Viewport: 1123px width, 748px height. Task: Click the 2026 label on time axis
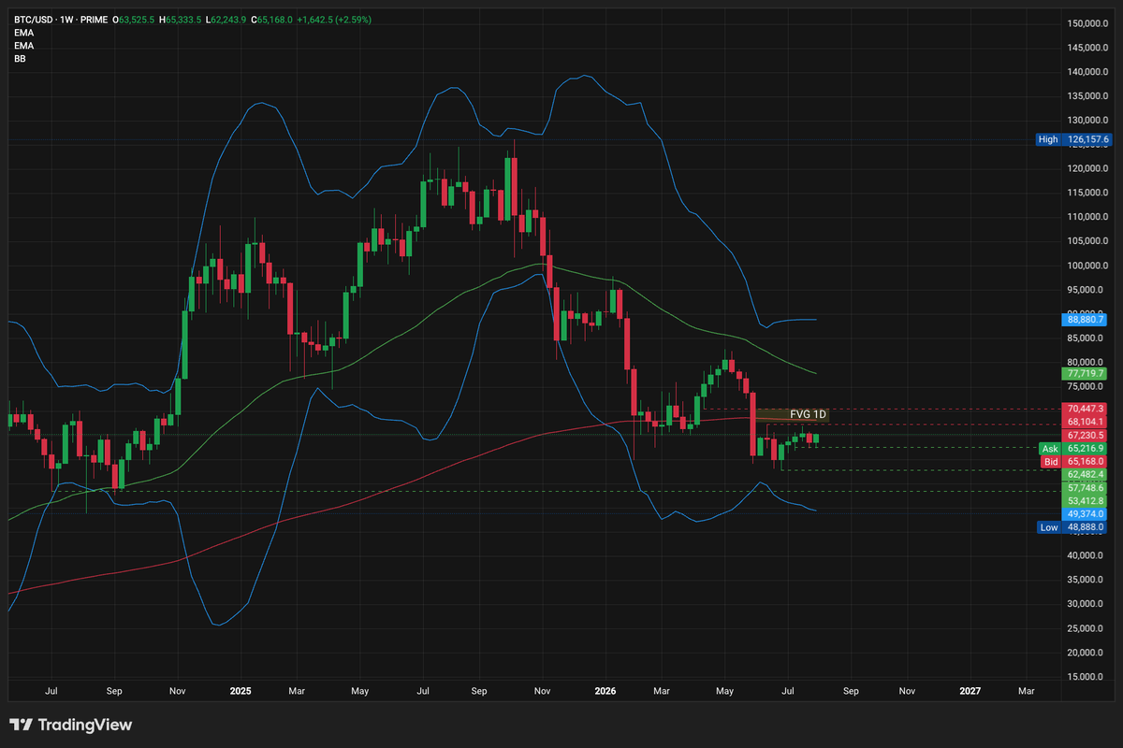[x=605, y=691]
